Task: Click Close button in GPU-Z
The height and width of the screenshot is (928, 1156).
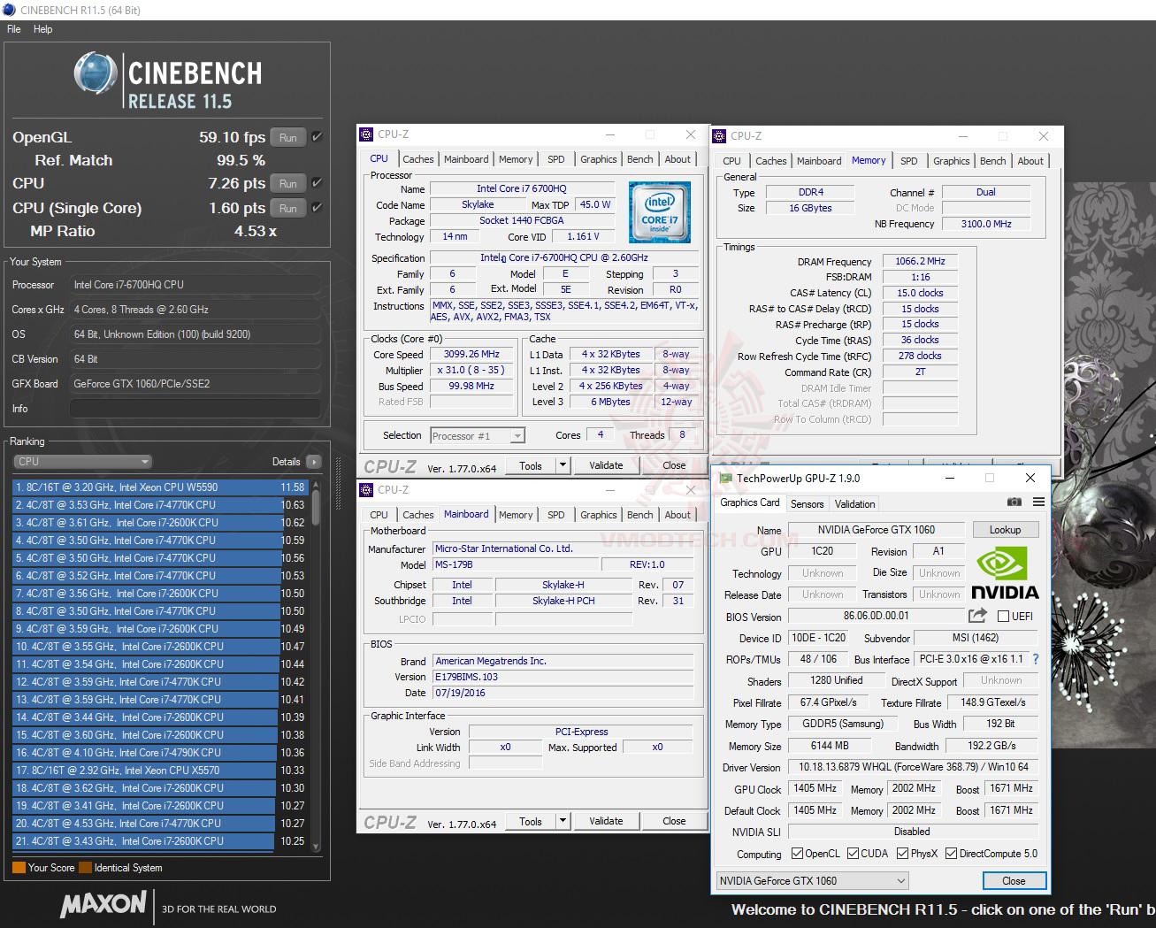Action: (1014, 881)
